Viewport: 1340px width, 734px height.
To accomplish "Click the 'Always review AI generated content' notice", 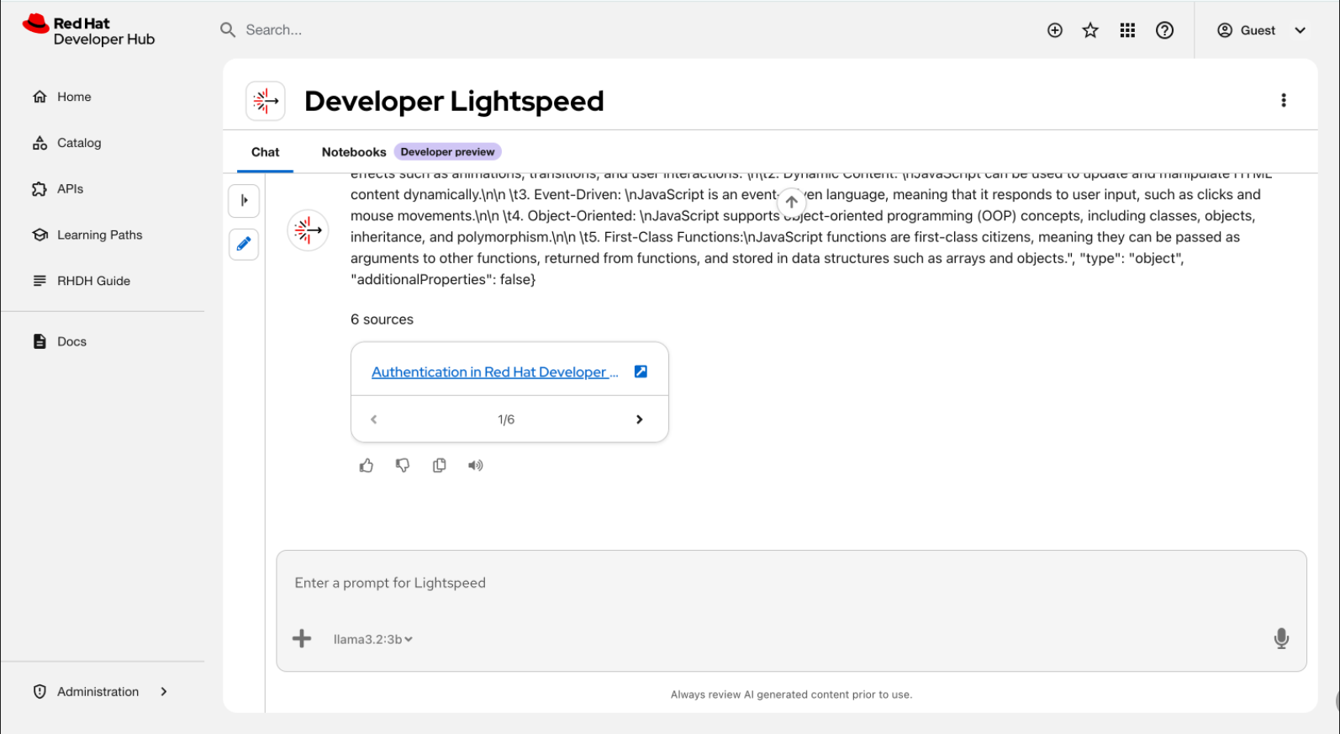I will 791,694.
